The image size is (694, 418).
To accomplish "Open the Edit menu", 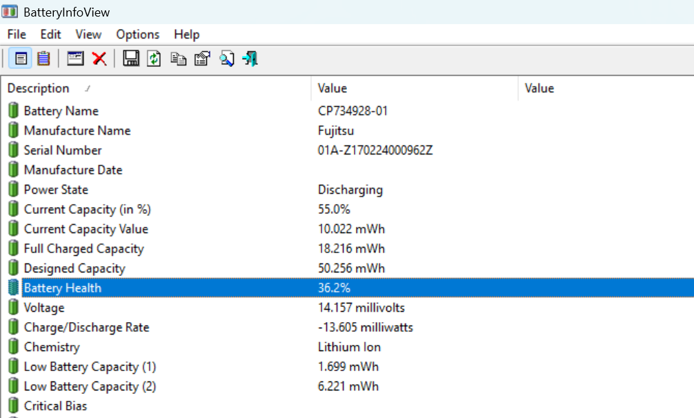I will point(50,34).
